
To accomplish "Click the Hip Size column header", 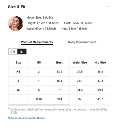I will 100,62.
